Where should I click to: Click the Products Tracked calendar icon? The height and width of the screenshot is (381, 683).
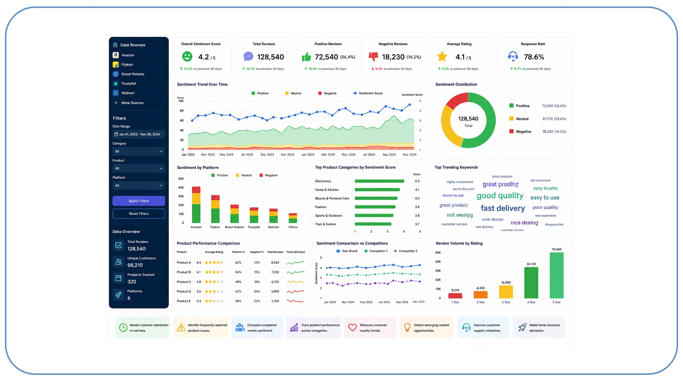pyautogui.click(x=118, y=278)
